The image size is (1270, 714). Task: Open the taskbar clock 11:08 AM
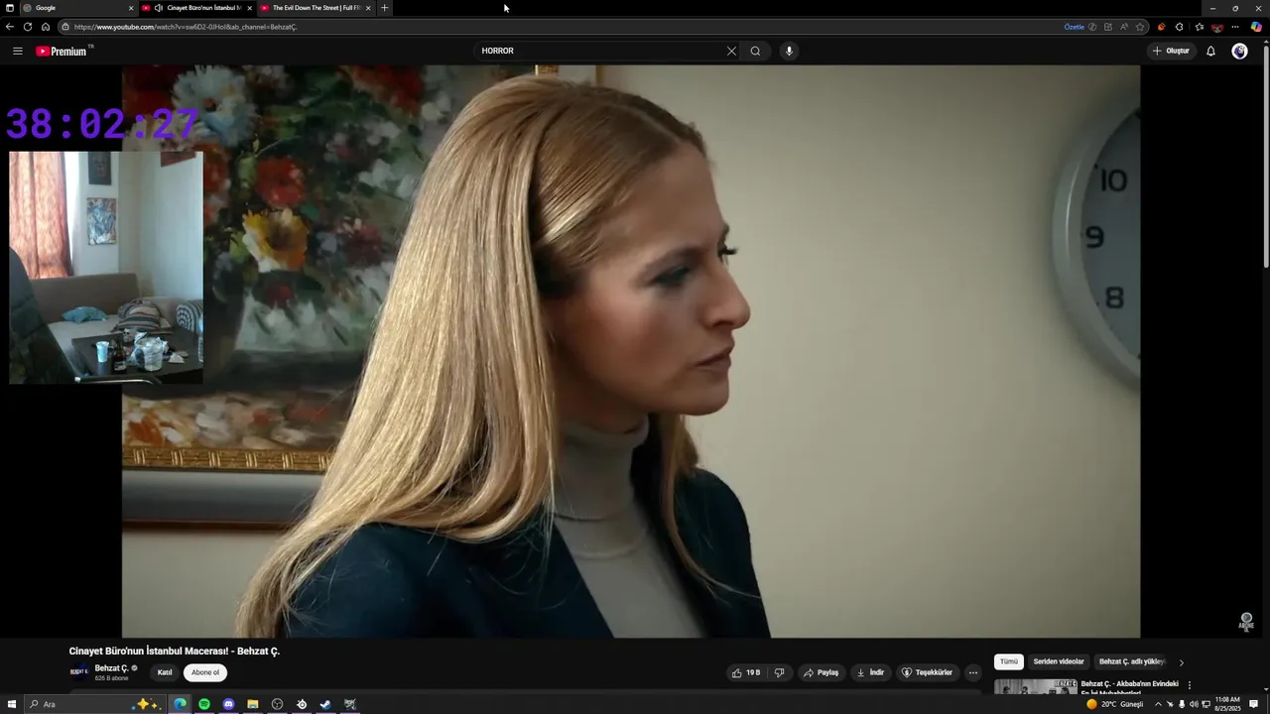1228,704
